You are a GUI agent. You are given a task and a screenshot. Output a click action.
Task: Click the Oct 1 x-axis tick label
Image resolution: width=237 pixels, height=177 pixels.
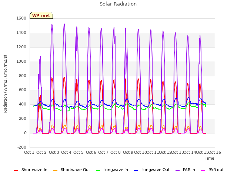(x=29, y=152)
